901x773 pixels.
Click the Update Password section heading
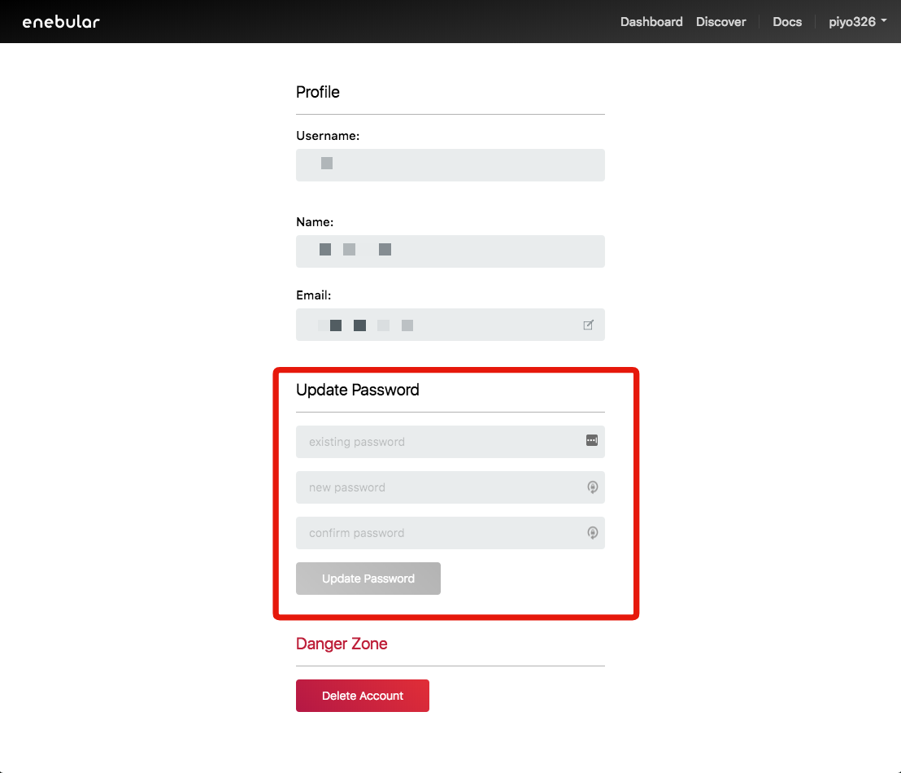358,390
